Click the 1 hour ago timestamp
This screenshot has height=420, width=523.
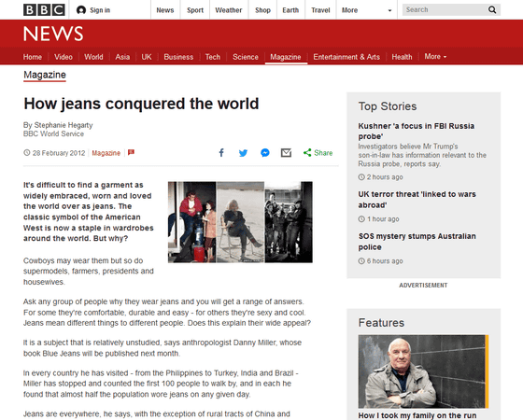[383, 219]
